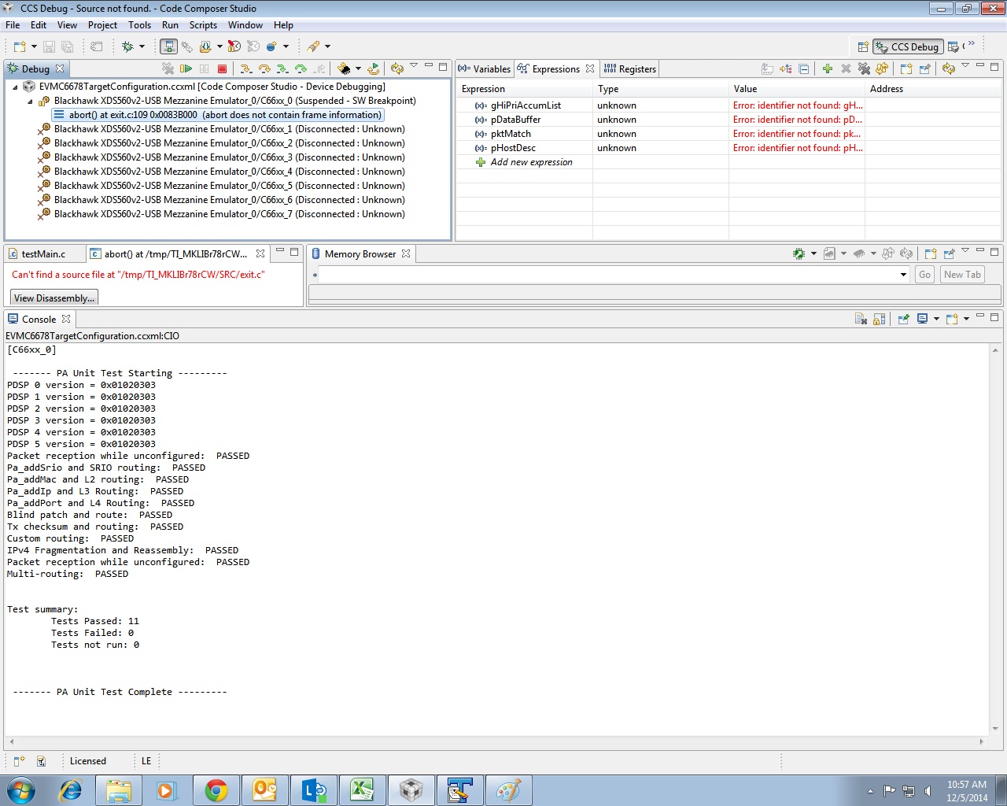The image size is (1007, 806).
Task: Click the Open Perspective icon
Action: (863, 46)
